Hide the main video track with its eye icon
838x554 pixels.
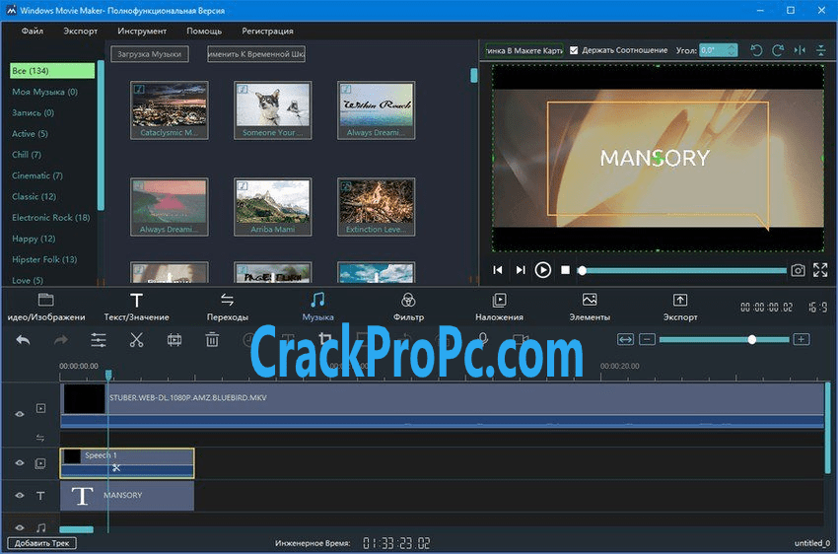[20, 414]
